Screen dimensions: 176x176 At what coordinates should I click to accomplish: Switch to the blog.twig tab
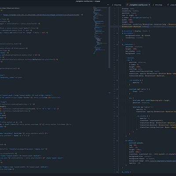click(117, 5)
